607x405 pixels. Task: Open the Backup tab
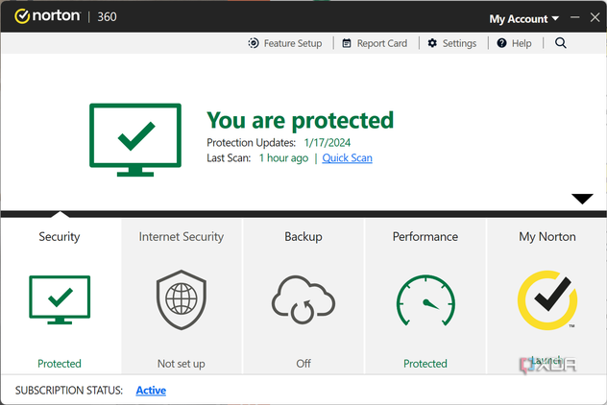(303, 236)
